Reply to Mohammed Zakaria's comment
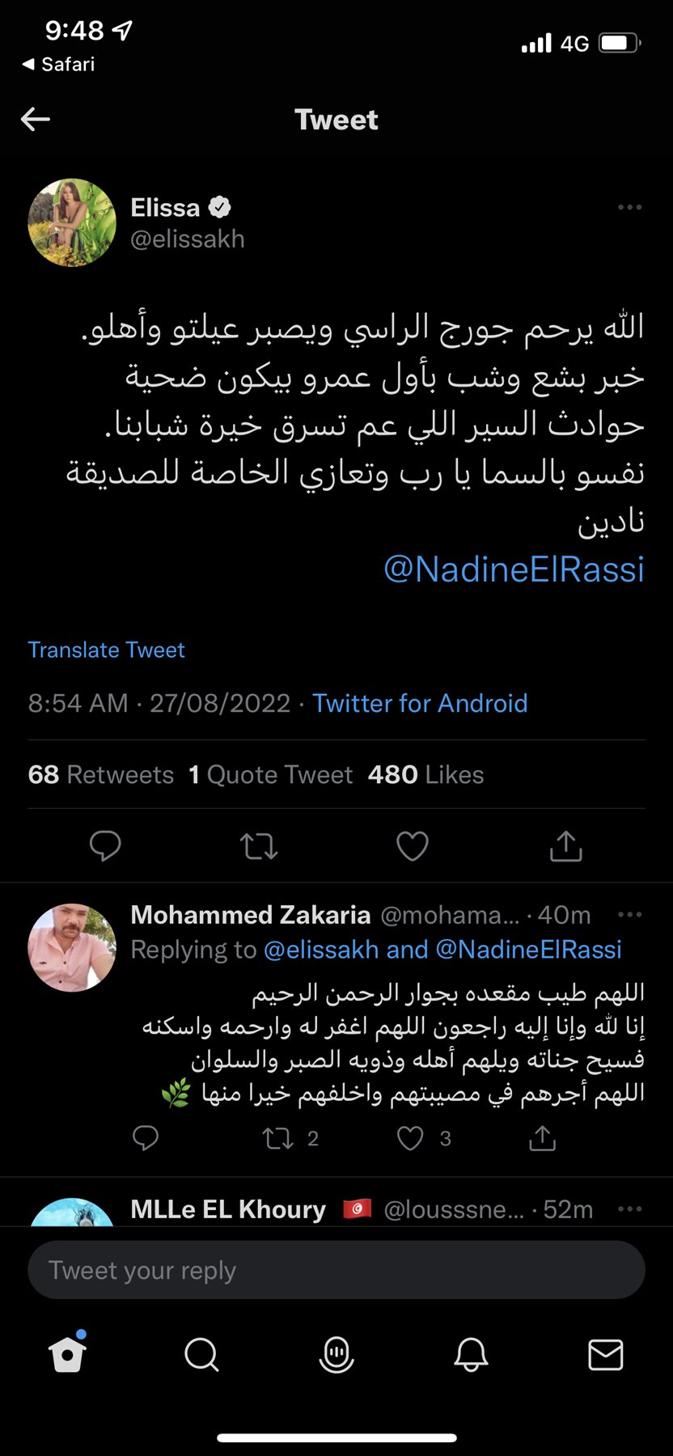The image size is (673, 1456). click(x=146, y=1139)
